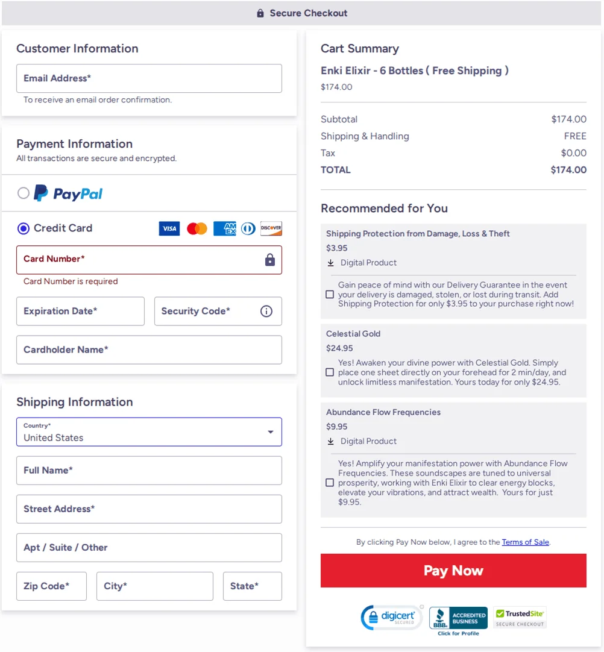Click the Discover card icon
This screenshot has width=604, height=652.
tap(271, 228)
